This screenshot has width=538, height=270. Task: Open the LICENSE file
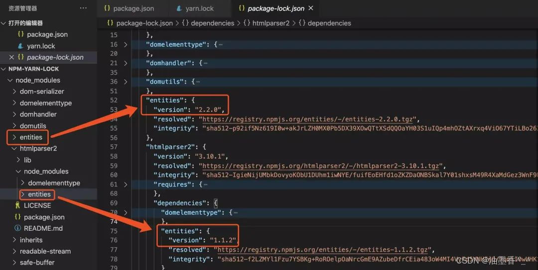tap(37, 205)
